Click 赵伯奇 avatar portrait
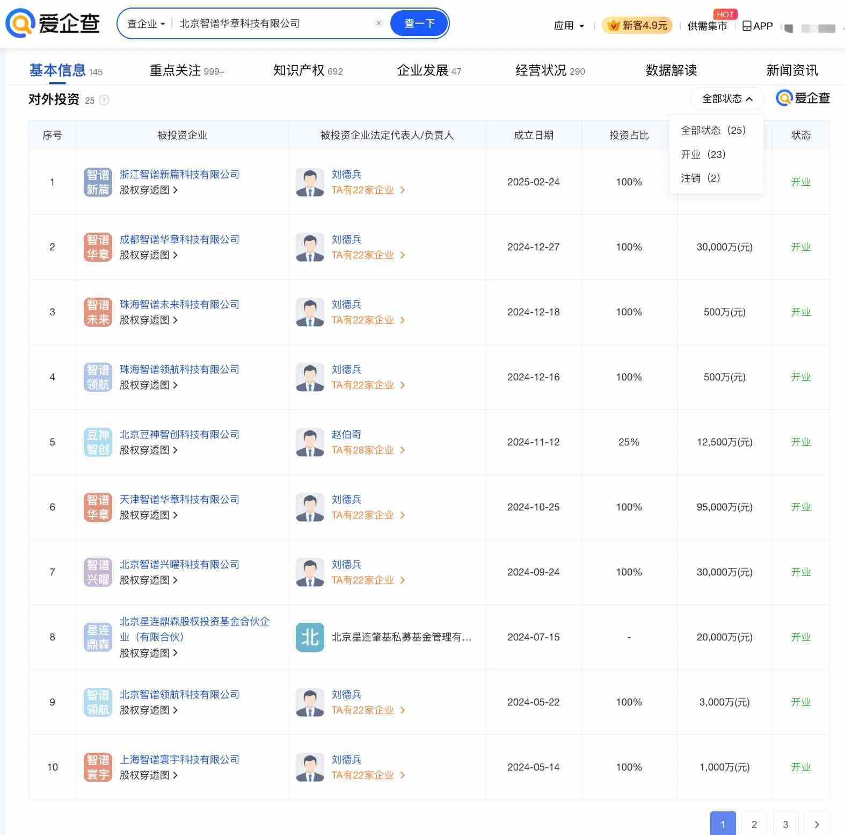 [x=310, y=442]
